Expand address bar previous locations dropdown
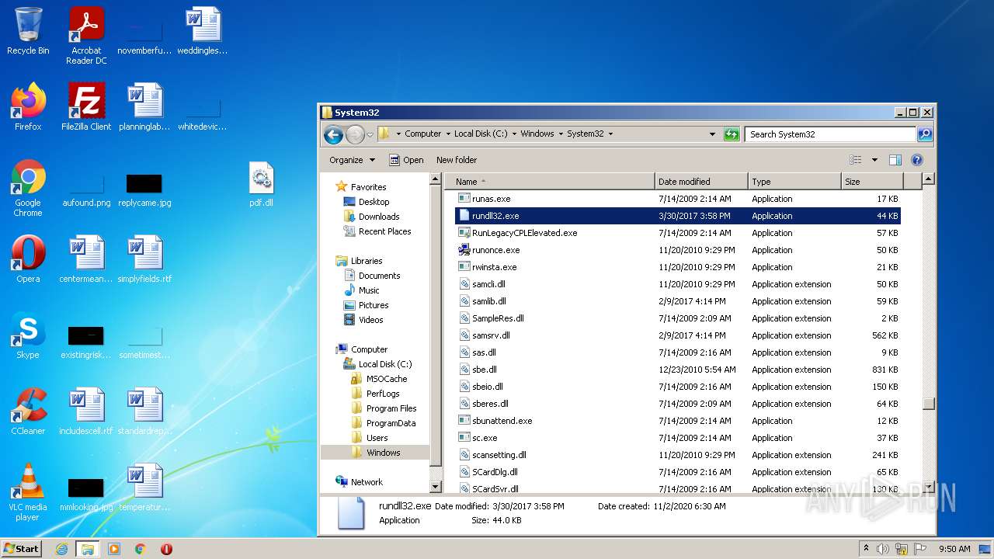The width and height of the screenshot is (994, 559). pyautogui.click(x=712, y=134)
